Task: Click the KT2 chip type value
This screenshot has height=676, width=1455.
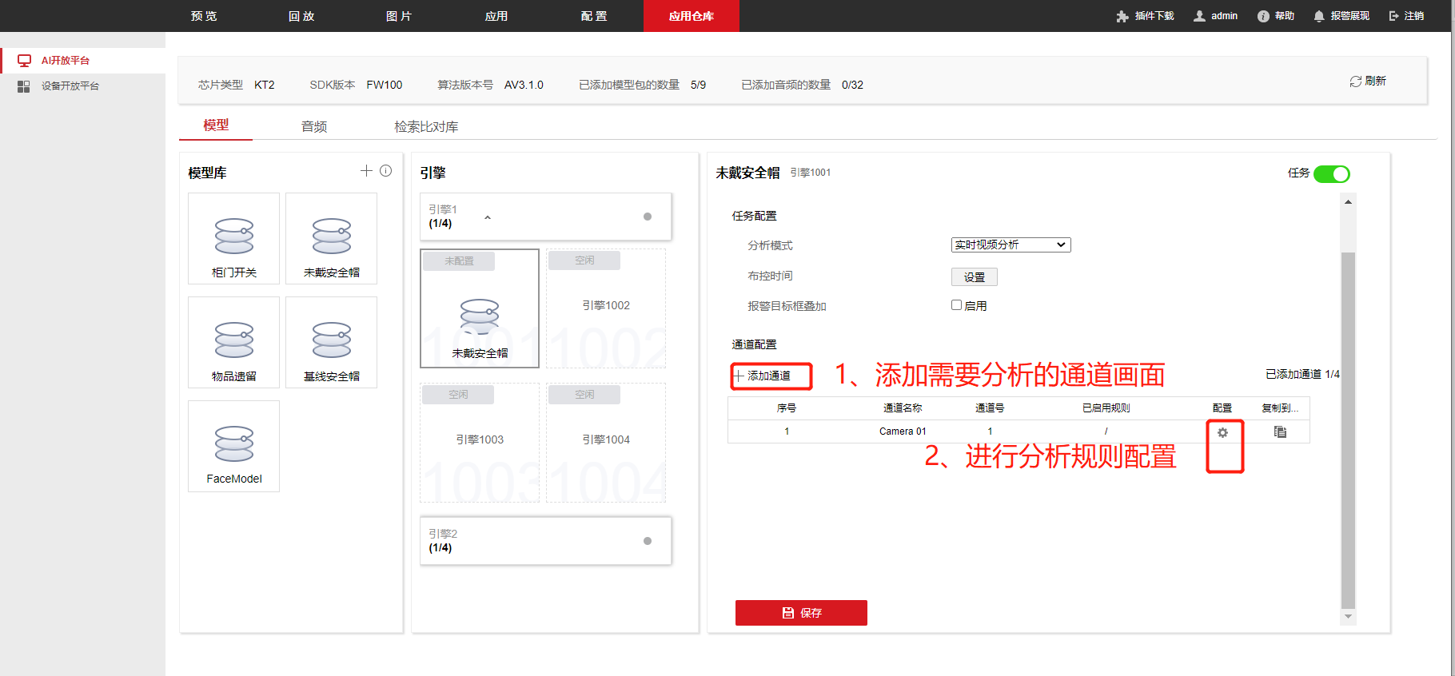Action: coord(265,85)
